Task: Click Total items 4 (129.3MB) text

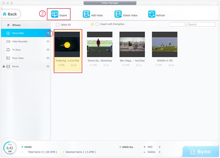Action: pyautogui.click(x=42, y=152)
